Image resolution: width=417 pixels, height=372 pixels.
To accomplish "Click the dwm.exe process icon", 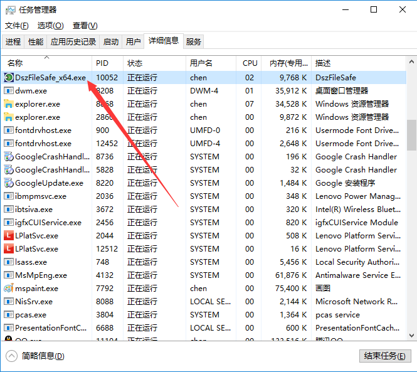I will [x=9, y=91].
